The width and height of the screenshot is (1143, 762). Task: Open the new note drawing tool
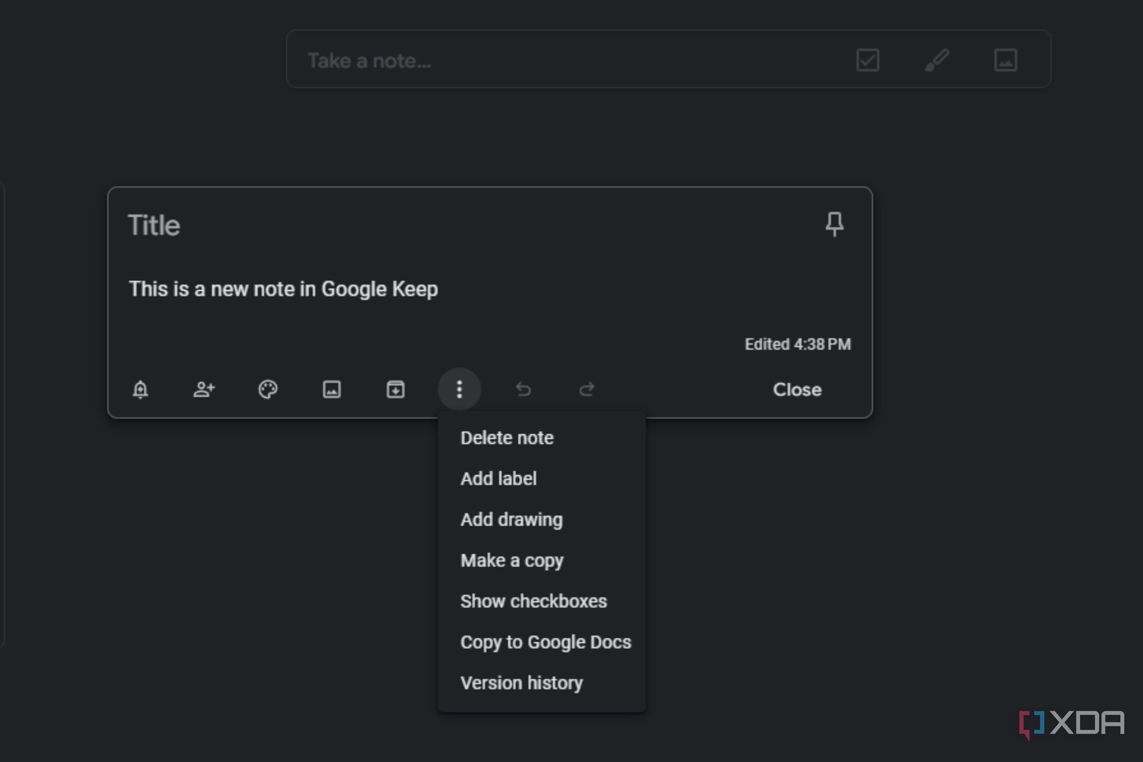937,60
